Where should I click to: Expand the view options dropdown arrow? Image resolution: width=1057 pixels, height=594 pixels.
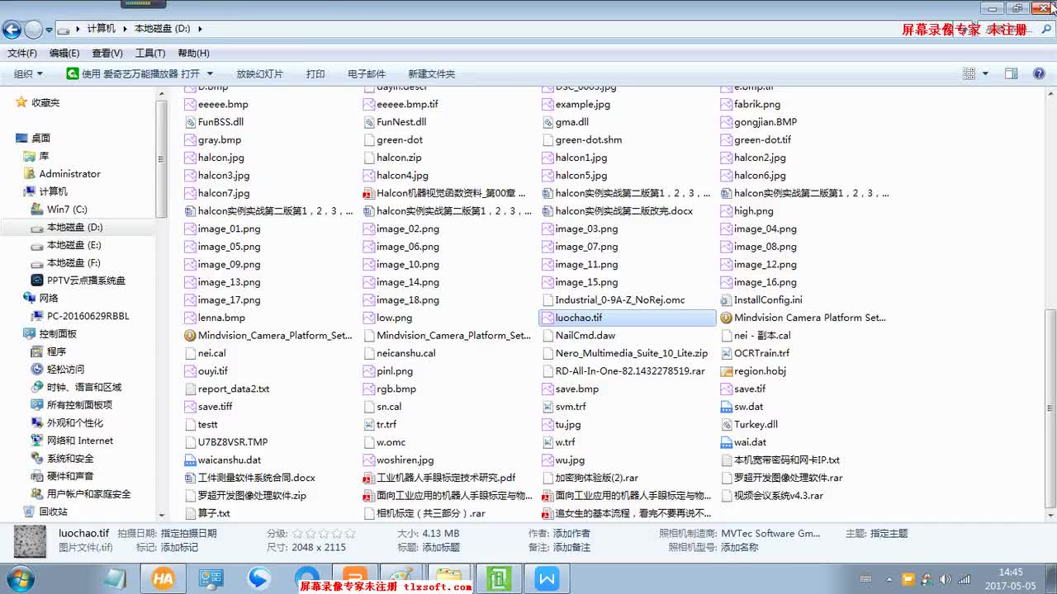(986, 73)
